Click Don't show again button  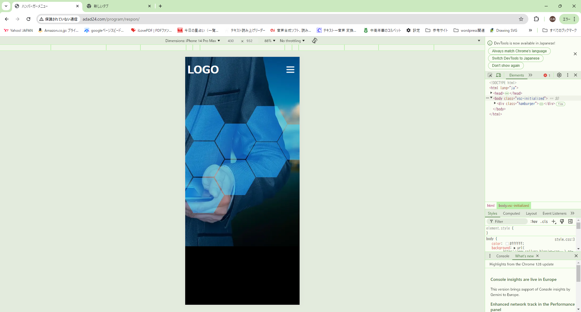(506, 66)
